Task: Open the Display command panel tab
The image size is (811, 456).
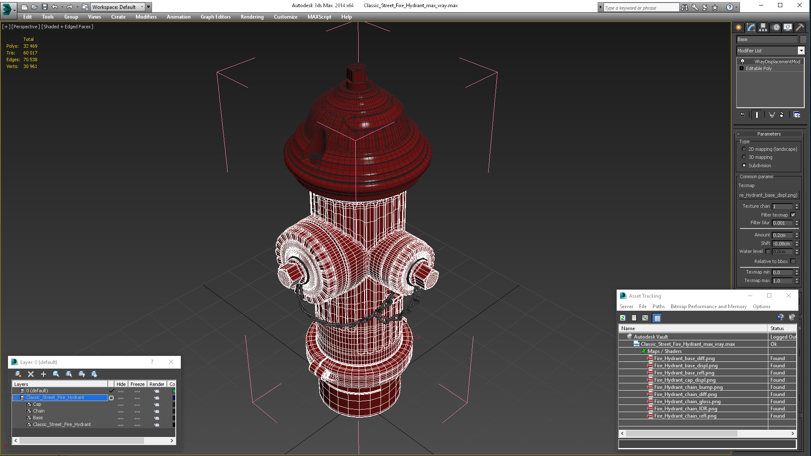Action: tap(788, 27)
